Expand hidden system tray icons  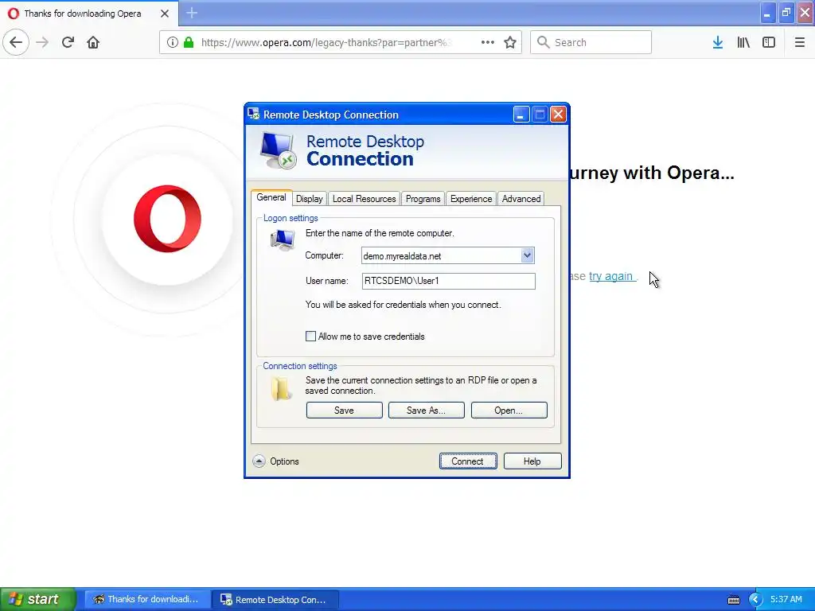[x=755, y=600]
